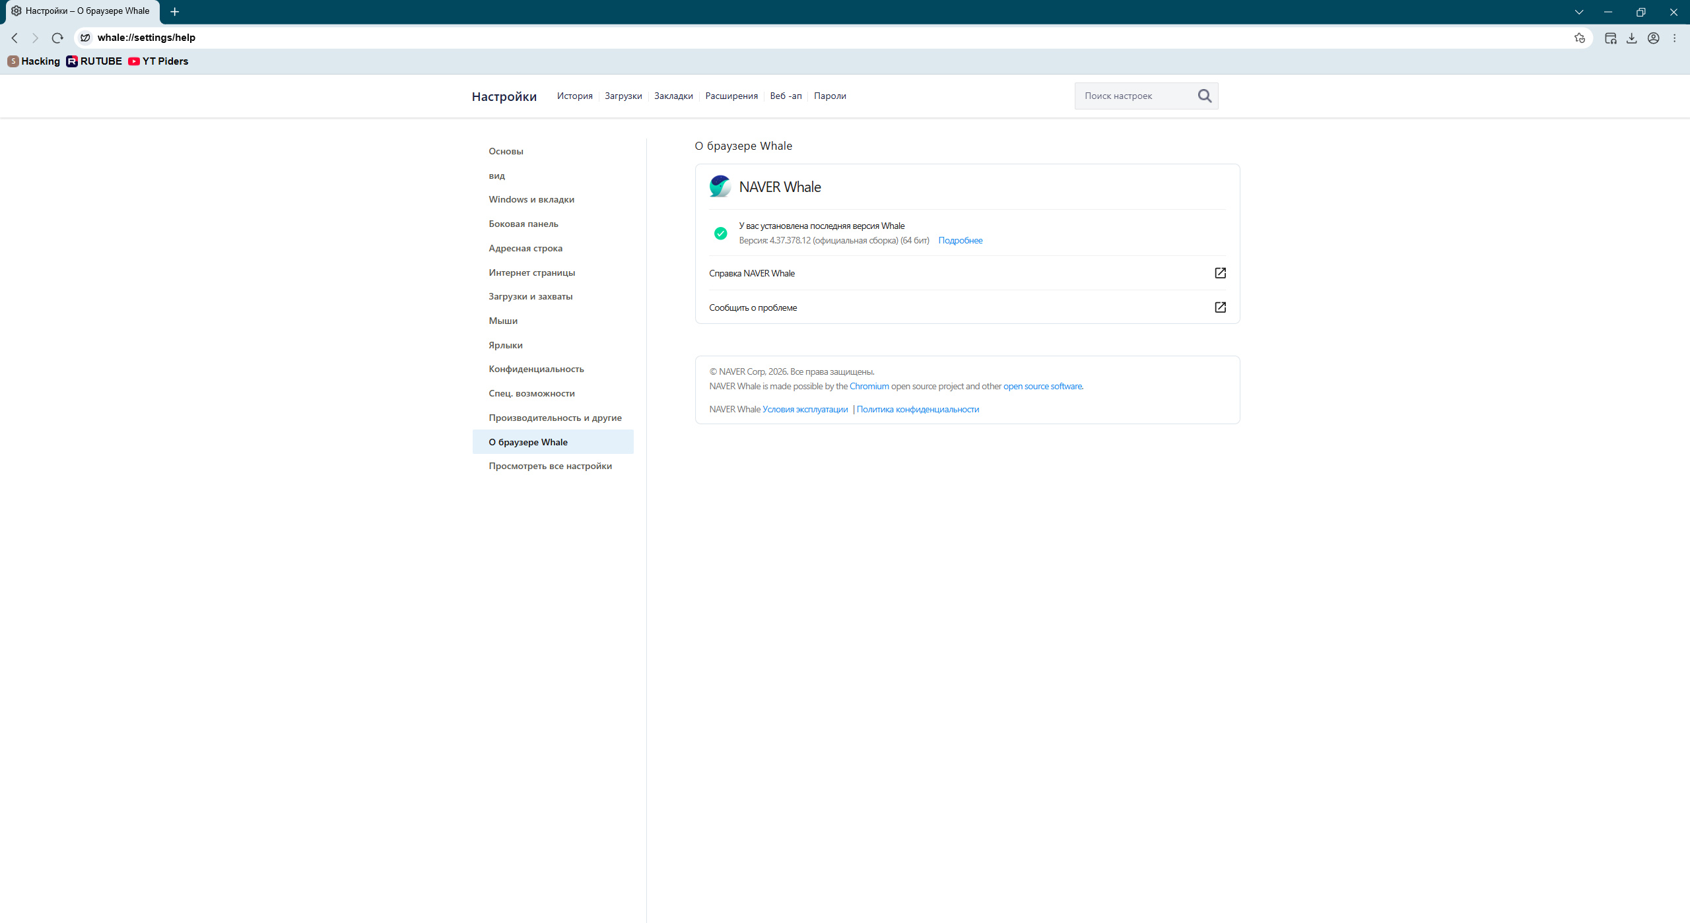Viewport: 1690px width, 923px height.
Task: Open Расширения from the settings header
Action: point(731,96)
